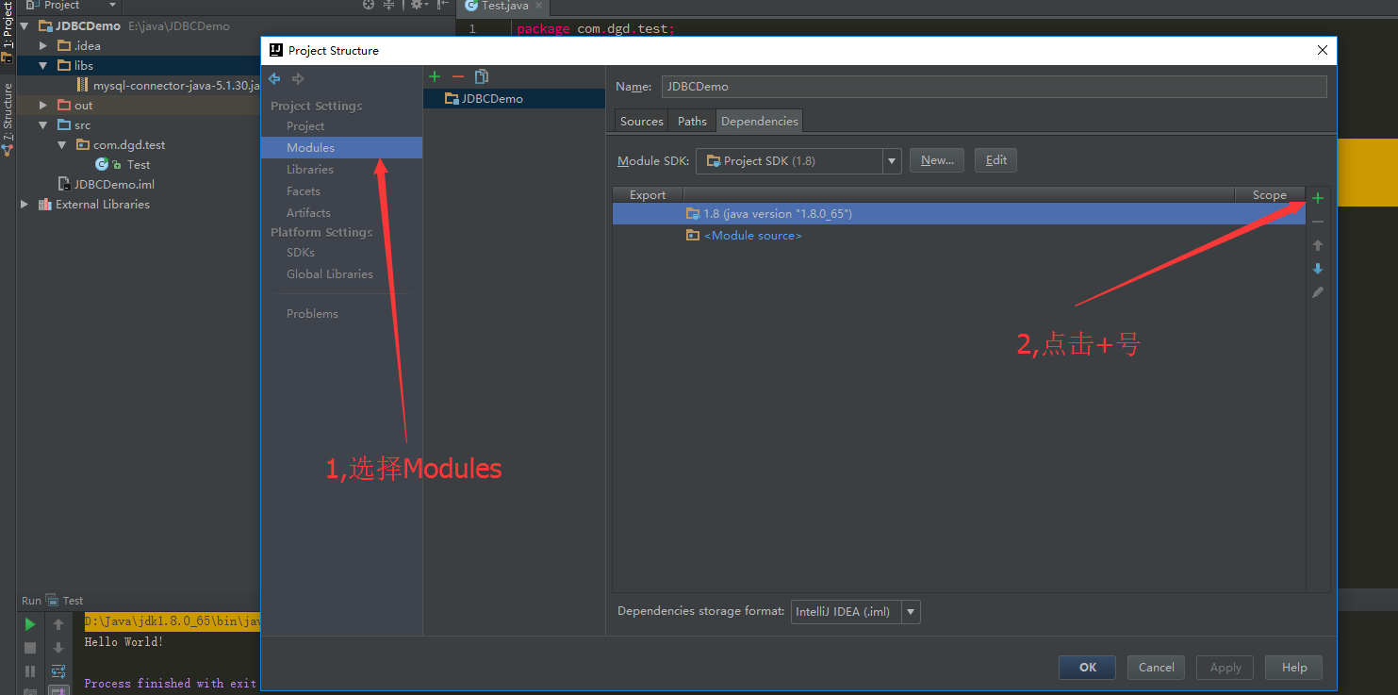Open the Module SDK dropdown
The height and width of the screenshot is (695, 1398).
point(891,160)
